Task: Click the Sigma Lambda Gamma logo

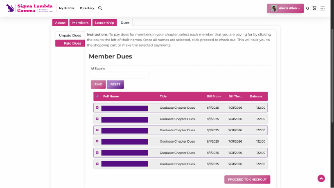Action: pyautogui.click(x=29, y=8)
